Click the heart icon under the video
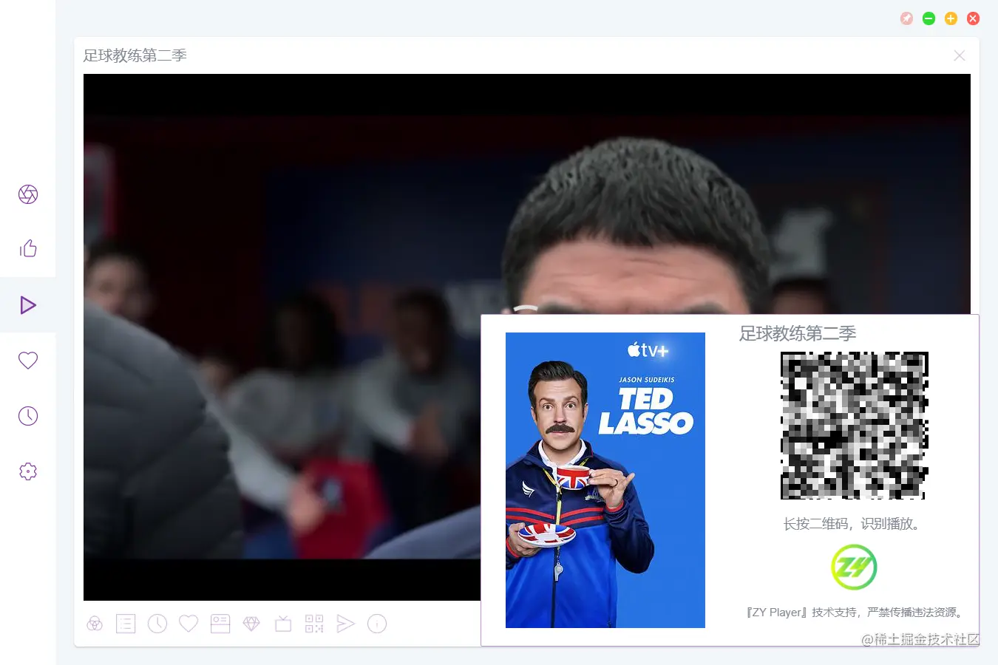This screenshot has height=665, width=998. coord(189,624)
